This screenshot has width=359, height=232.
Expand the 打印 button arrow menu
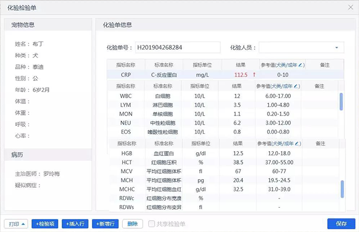tap(23, 224)
